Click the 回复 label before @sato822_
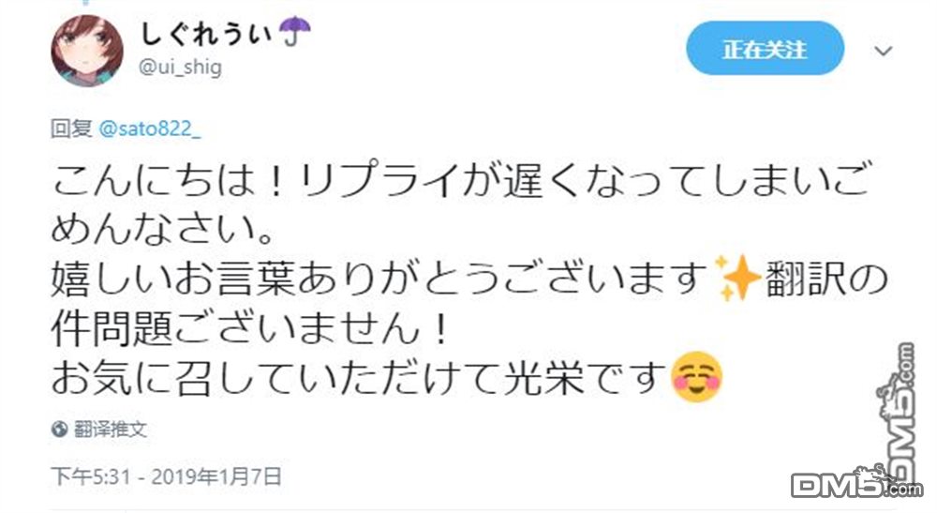 pyautogui.click(x=71, y=128)
